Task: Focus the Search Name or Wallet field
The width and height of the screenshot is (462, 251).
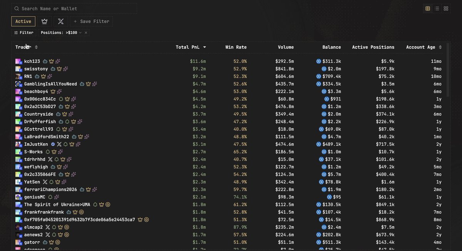Action: (74, 8)
